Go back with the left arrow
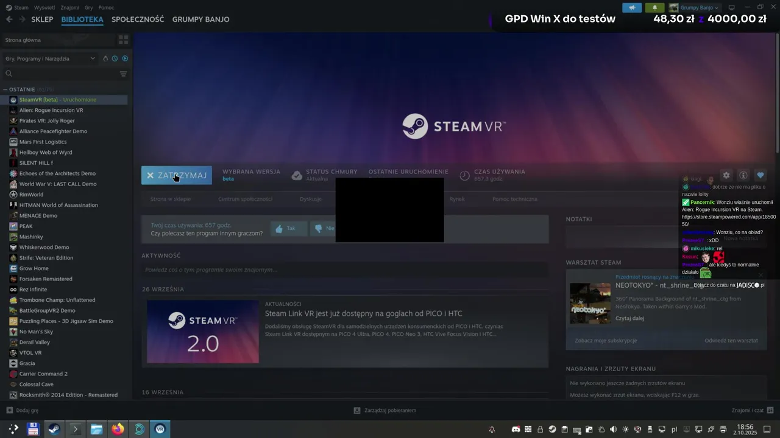The image size is (780, 438). 9,19
